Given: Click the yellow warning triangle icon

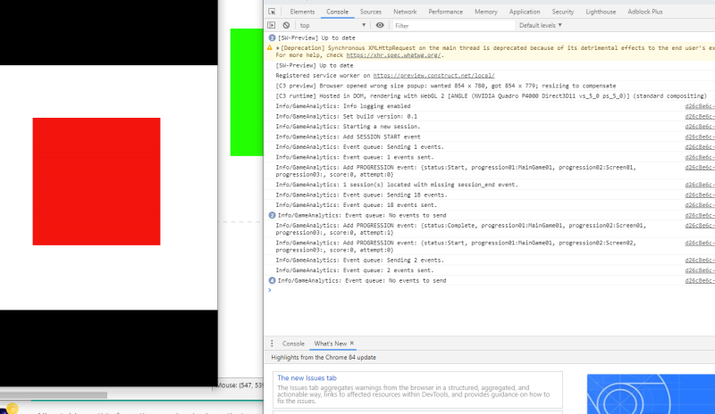Looking at the screenshot, I should (x=270, y=47).
